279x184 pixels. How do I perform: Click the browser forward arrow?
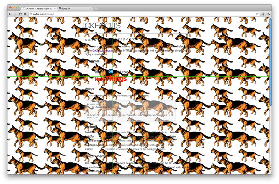[x=15, y=14]
